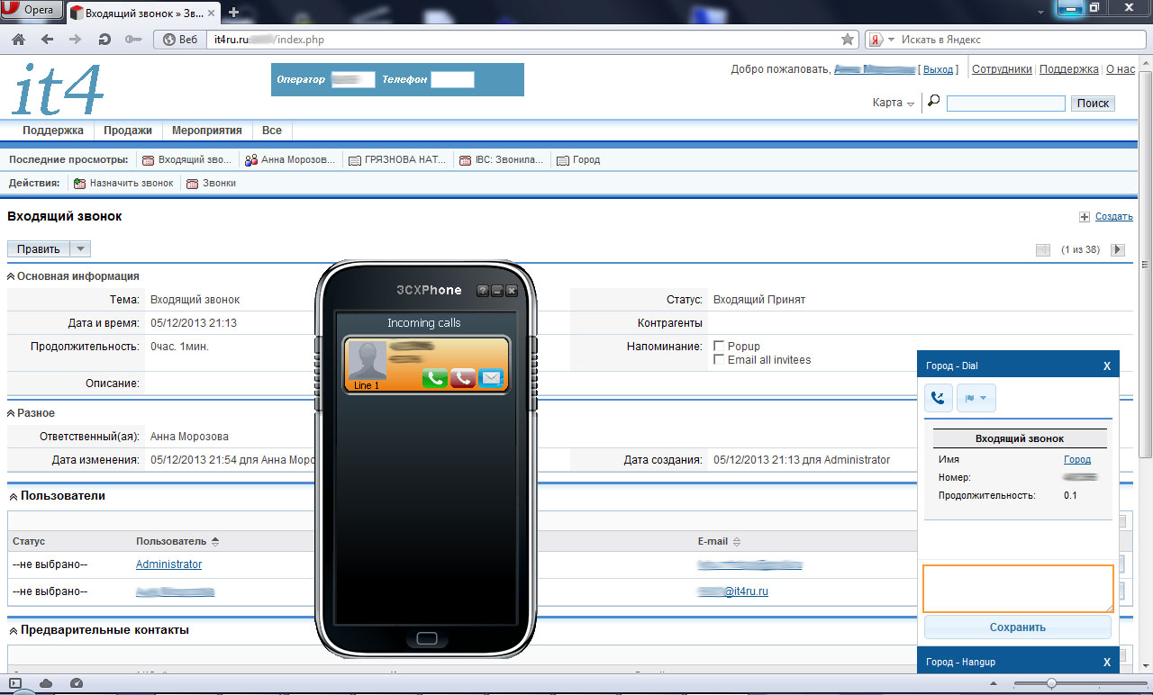Reject the incoming call with the red phone icon

[x=462, y=378]
